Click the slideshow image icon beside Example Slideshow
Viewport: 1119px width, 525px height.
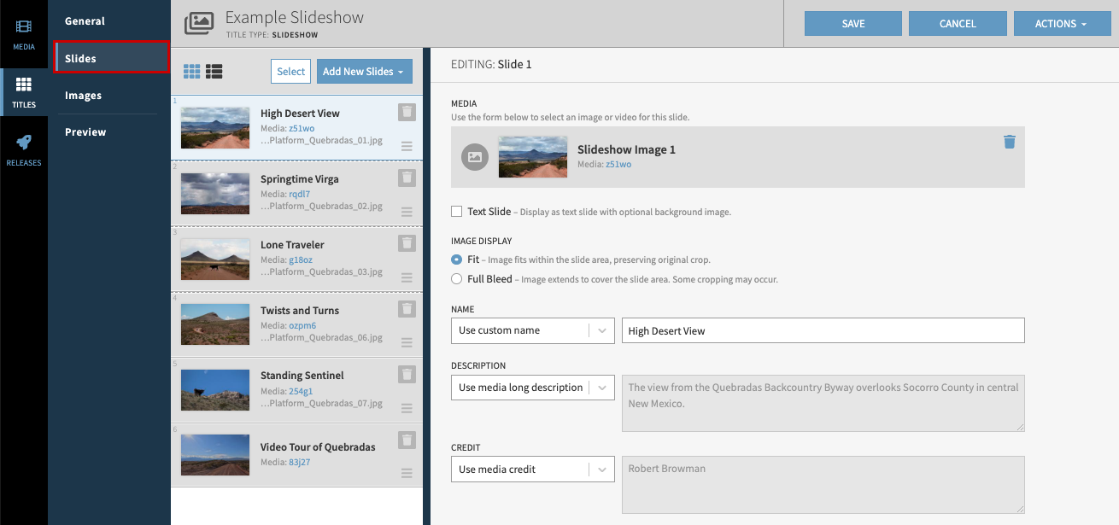[199, 25]
